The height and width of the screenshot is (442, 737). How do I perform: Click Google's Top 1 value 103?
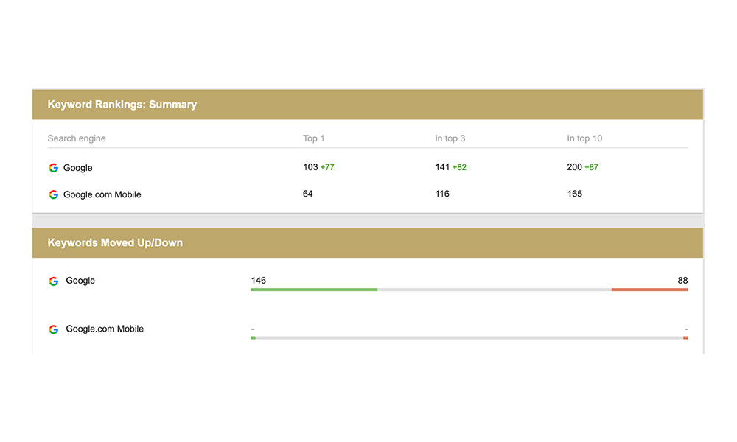tap(310, 167)
